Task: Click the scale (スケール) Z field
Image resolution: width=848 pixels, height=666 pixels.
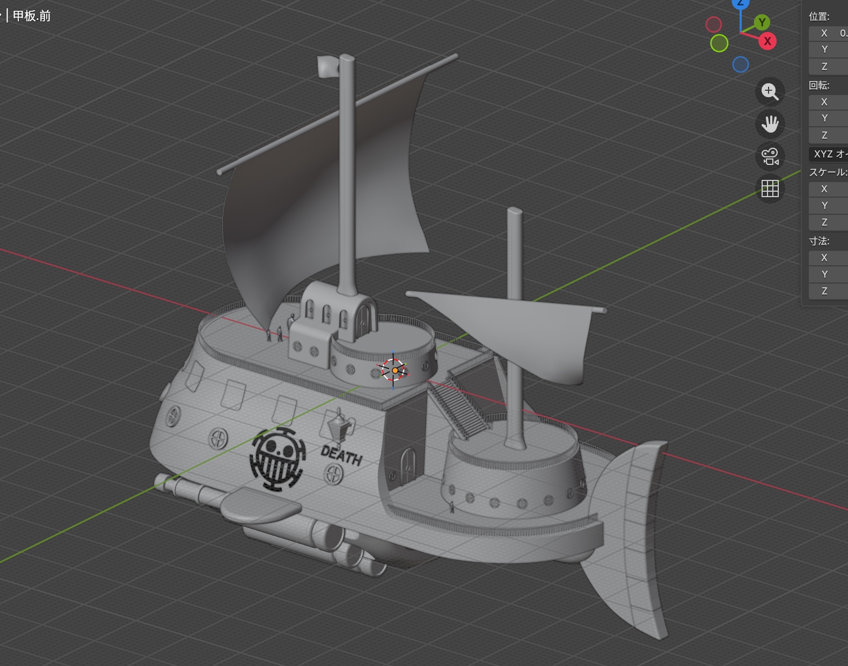Action: click(829, 222)
